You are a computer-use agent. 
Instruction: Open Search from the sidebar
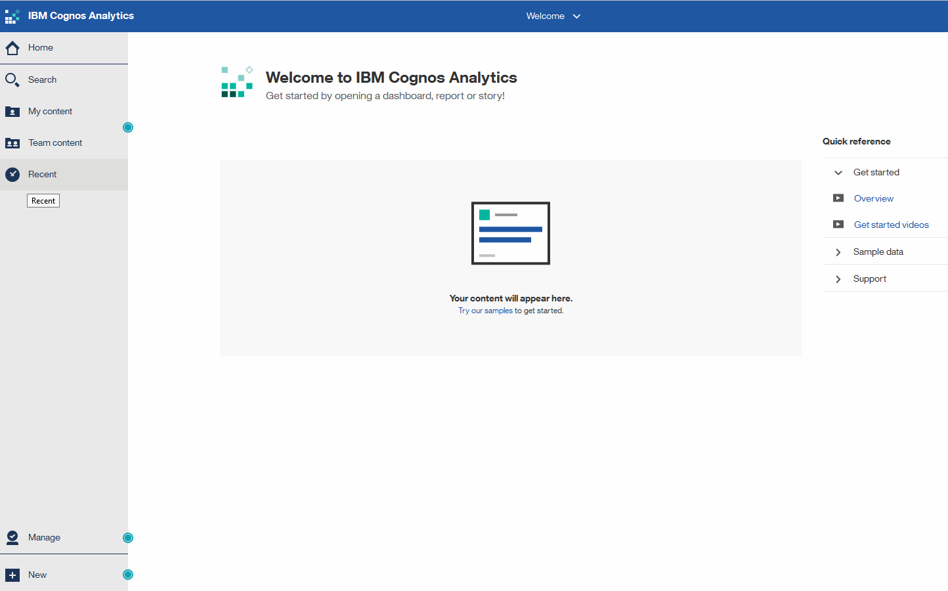click(x=64, y=80)
